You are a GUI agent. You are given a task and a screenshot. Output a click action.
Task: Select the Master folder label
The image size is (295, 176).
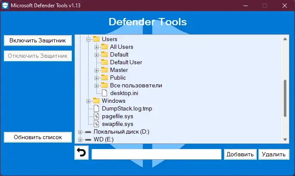(119, 70)
